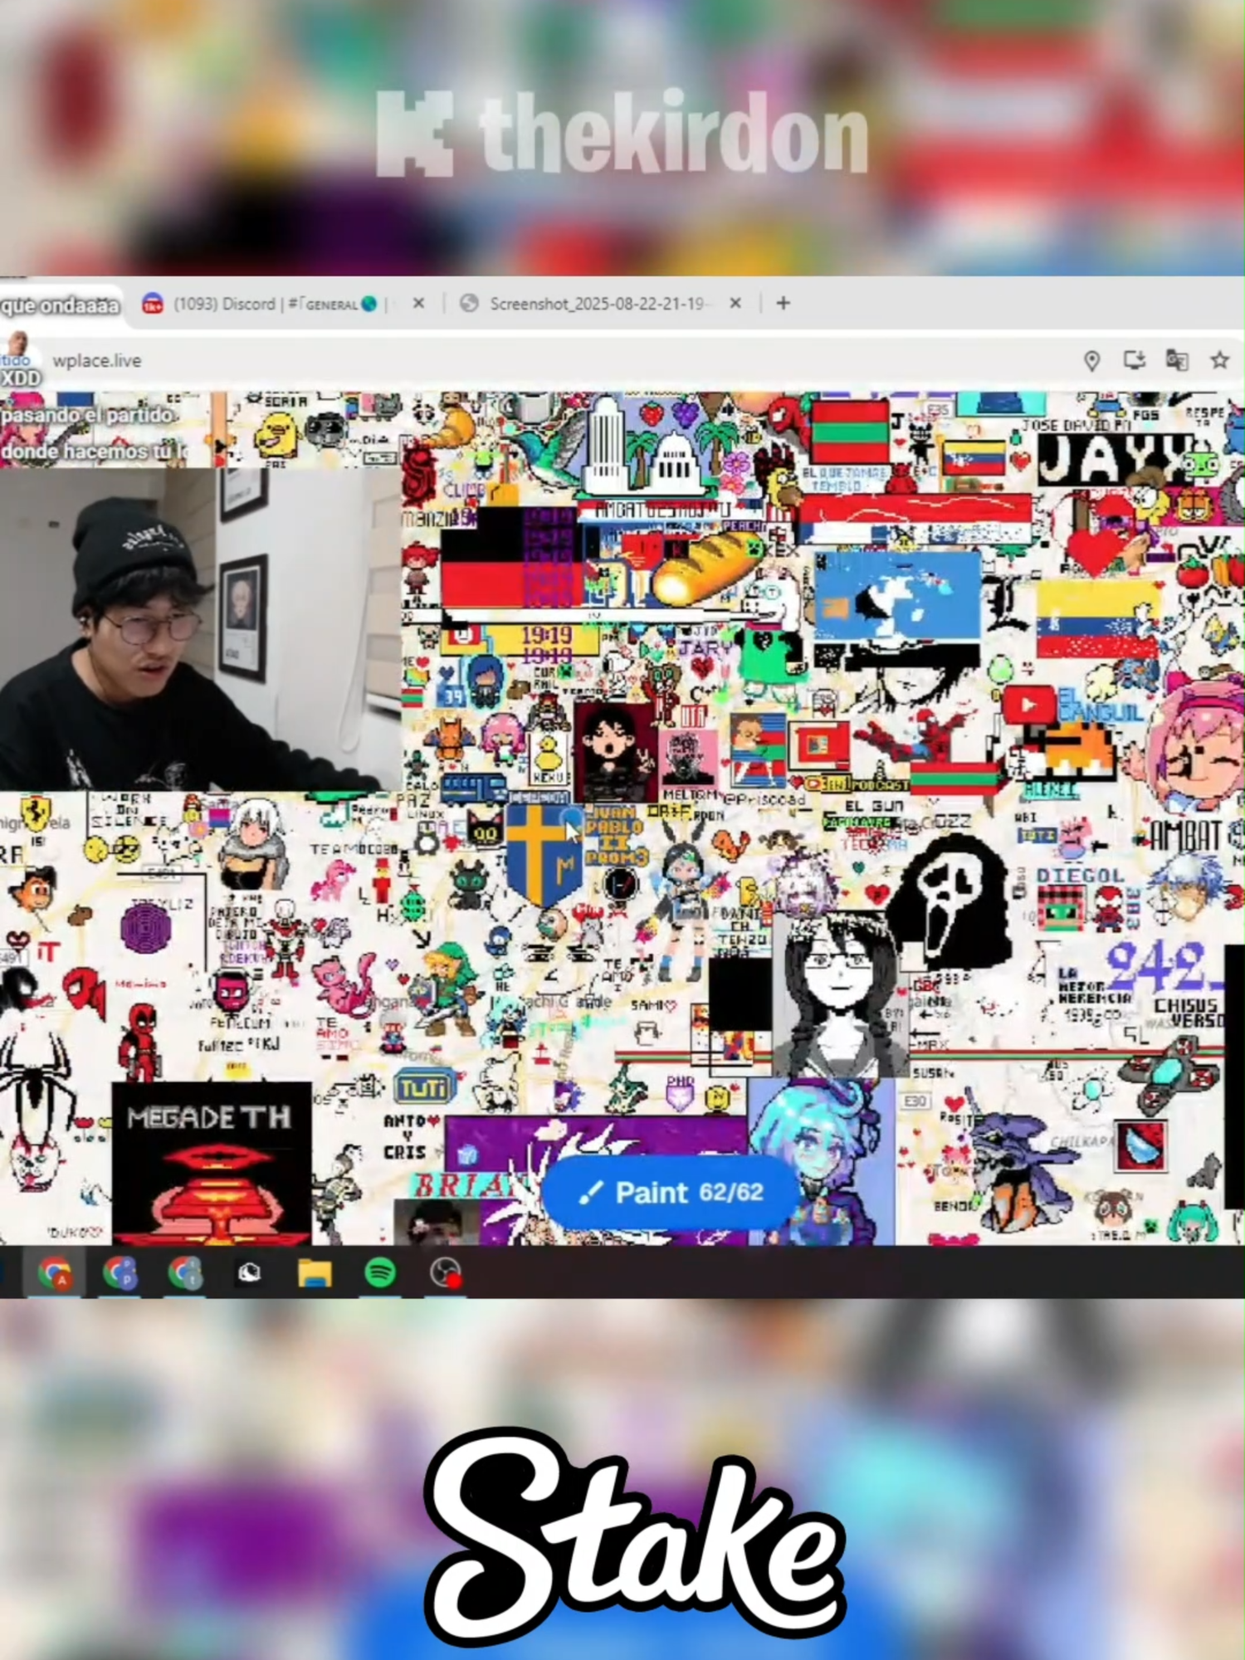Open Chrome profile A in the taskbar
1245x1660 pixels.
tap(55, 1272)
